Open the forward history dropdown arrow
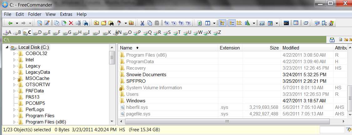The image size is (352, 135). point(30,23)
